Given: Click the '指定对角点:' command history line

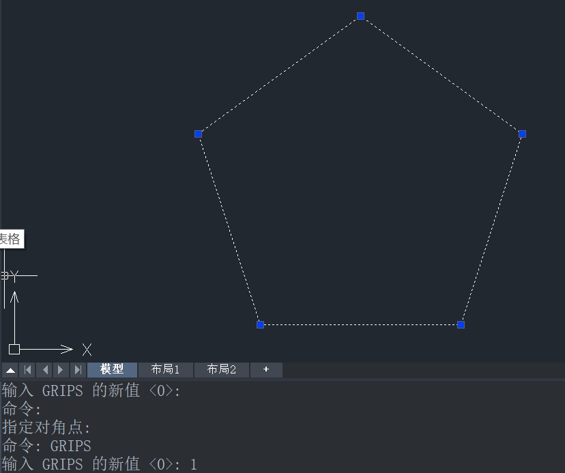Looking at the screenshot, I should [46, 427].
